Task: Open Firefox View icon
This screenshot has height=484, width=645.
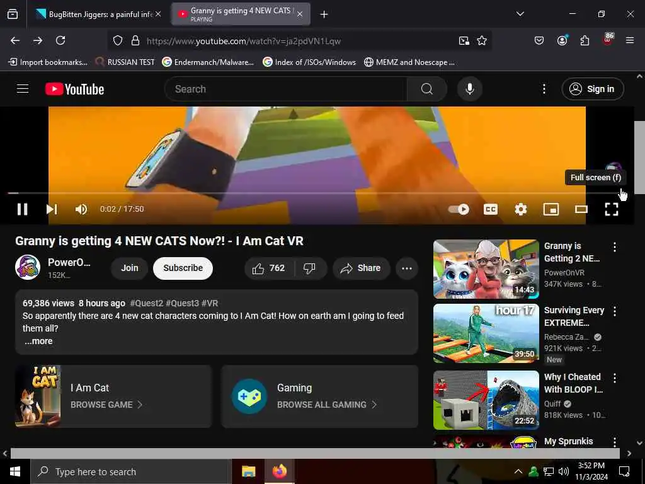Action: [13, 14]
